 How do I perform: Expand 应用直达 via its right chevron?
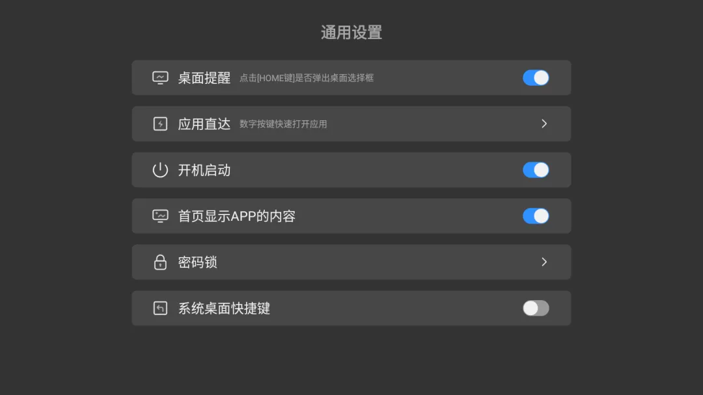[x=544, y=124]
